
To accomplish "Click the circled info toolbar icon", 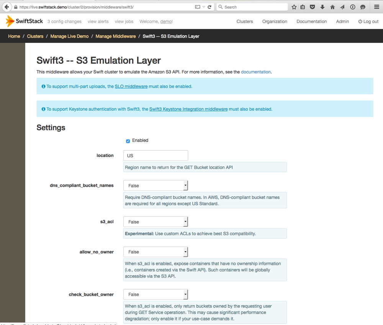I will (x=352, y=7).
